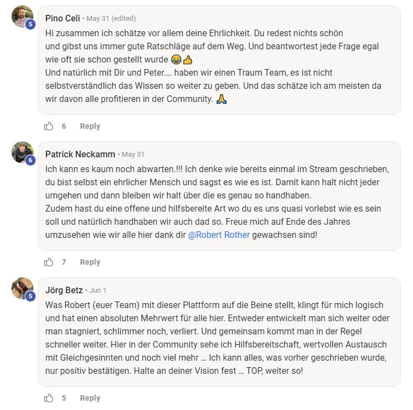Image resolution: width=413 pixels, height=410 pixels.
Task: Click the 'May 31 (edited)' timestamp
Action: tap(111, 19)
